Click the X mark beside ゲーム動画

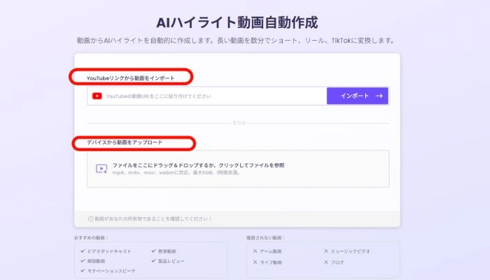(255, 251)
